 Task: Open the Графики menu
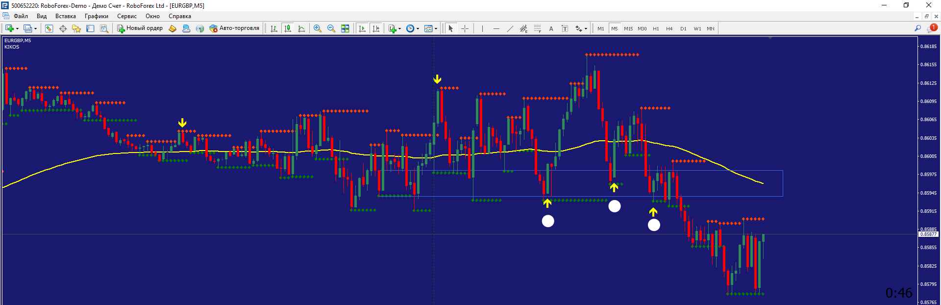coord(97,16)
